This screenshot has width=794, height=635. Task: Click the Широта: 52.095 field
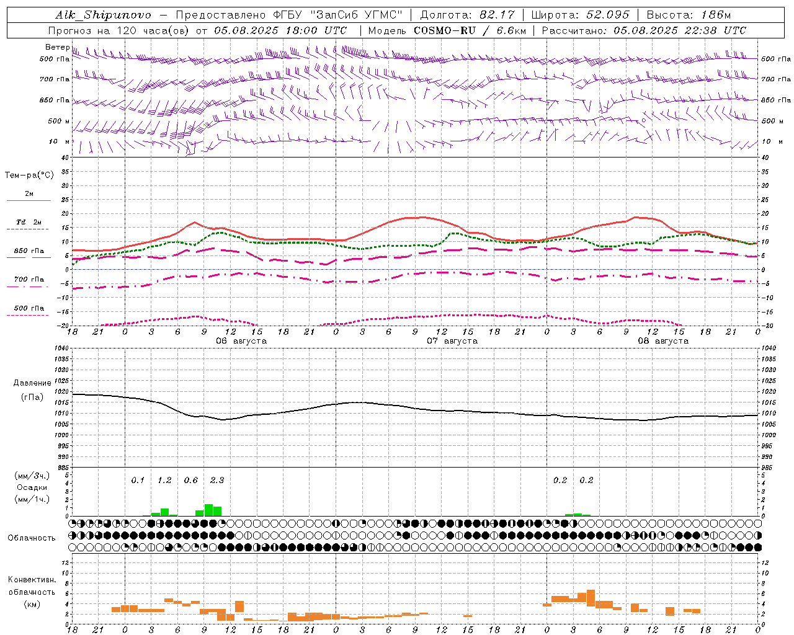click(580, 15)
